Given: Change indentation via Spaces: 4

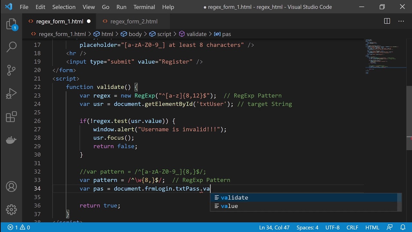Looking at the screenshot, I should [307, 227].
